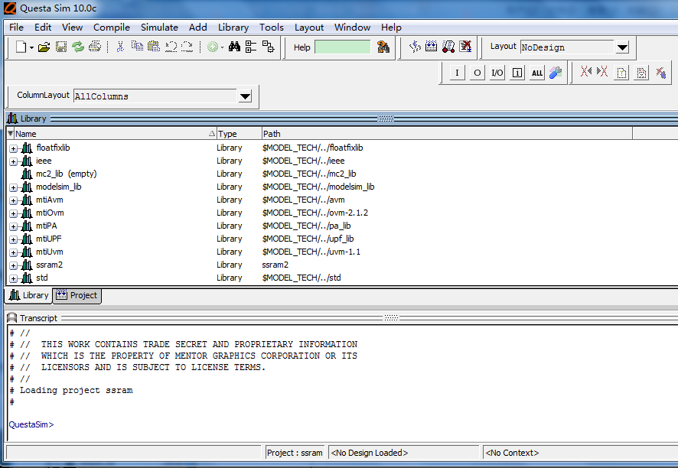This screenshot has width=678, height=468.
Task: Open the Library menu
Action: 233,28
